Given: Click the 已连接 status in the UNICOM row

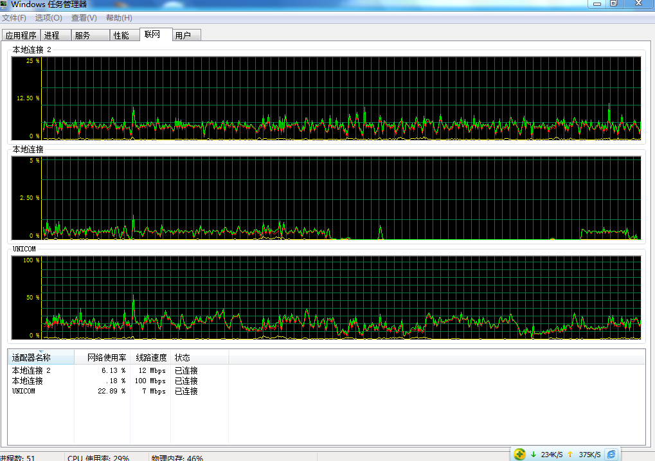Looking at the screenshot, I should [x=186, y=391].
